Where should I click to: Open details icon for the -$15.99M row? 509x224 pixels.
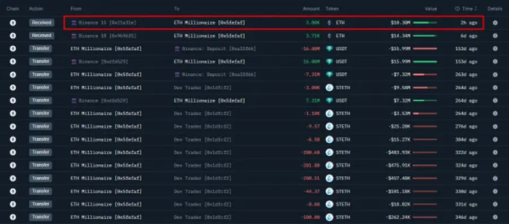[x=495, y=49]
